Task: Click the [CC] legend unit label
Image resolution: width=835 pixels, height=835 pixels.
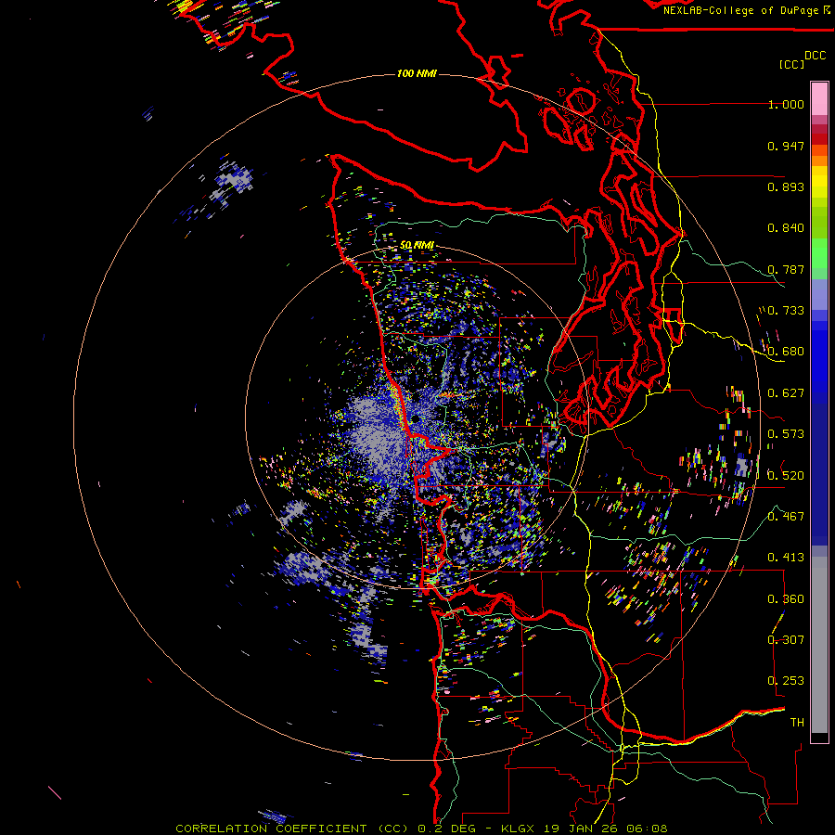Action: [x=792, y=64]
